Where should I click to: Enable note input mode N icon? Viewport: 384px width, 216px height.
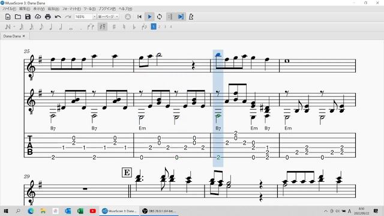point(8,26)
